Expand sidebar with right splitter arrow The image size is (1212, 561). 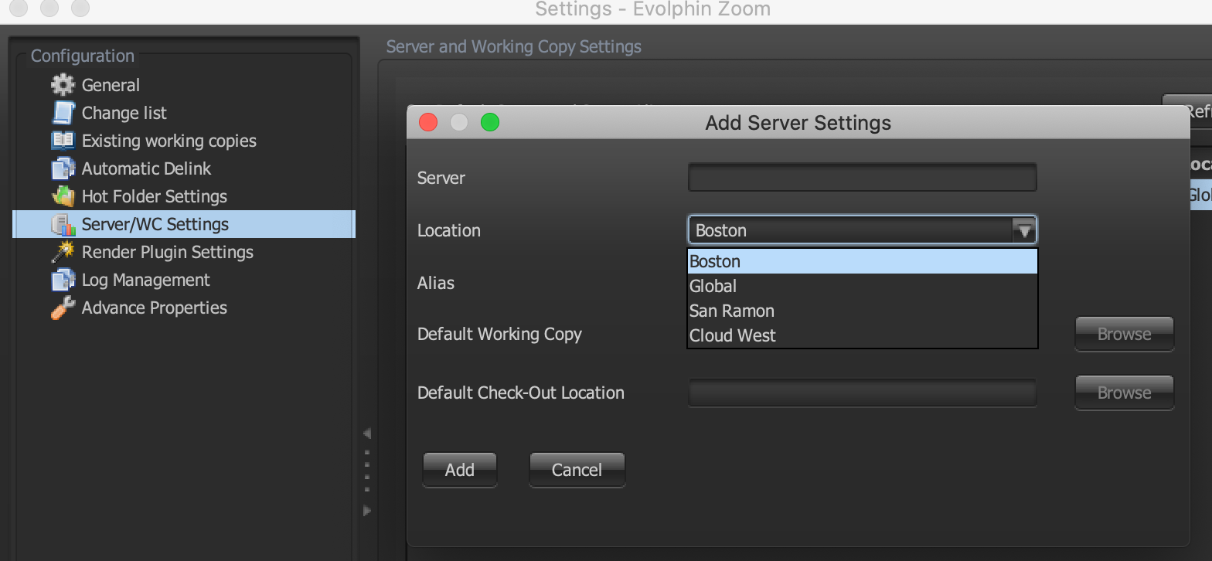367,510
